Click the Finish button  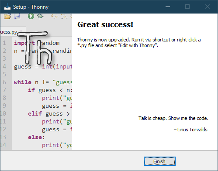pos(159,161)
